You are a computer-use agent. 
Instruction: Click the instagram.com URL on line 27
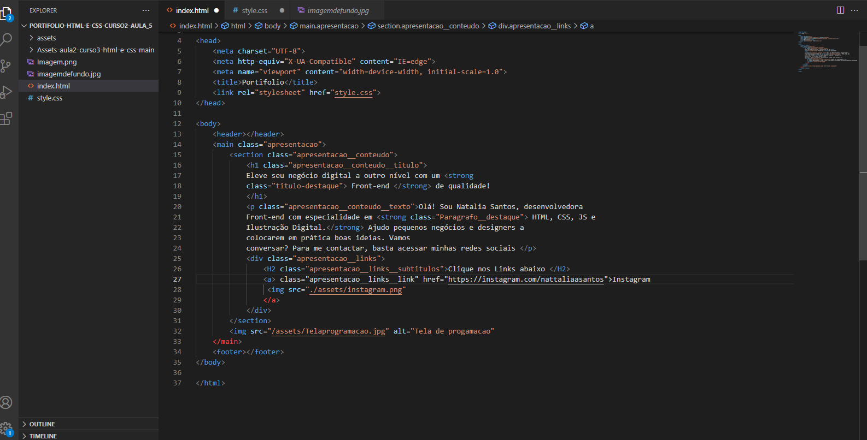click(x=526, y=279)
